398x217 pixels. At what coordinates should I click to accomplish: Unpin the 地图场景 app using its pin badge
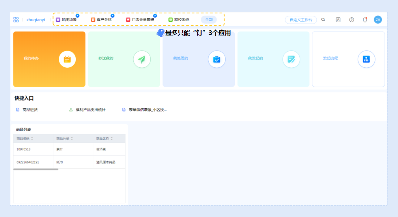click(77, 16)
